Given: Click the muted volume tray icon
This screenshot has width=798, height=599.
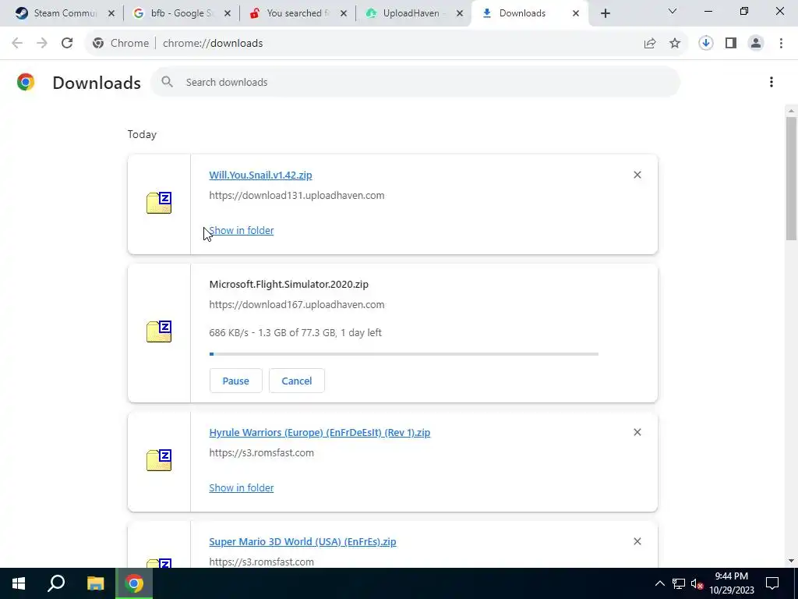Looking at the screenshot, I should (x=697, y=583).
